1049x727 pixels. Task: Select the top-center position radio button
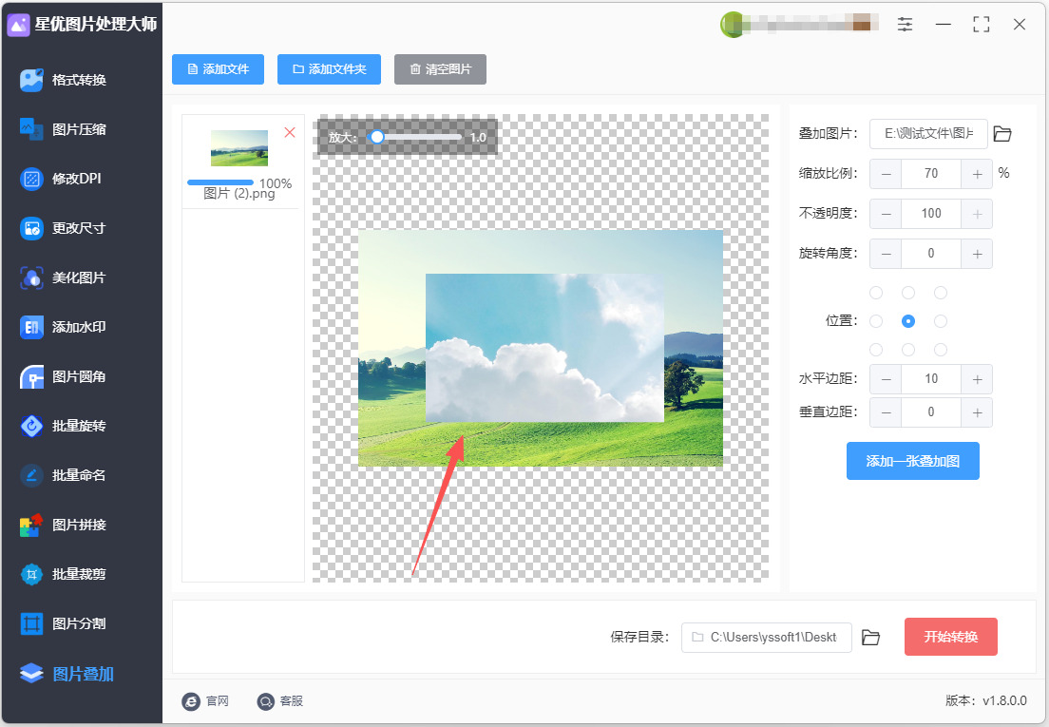[x=907, y=293]
